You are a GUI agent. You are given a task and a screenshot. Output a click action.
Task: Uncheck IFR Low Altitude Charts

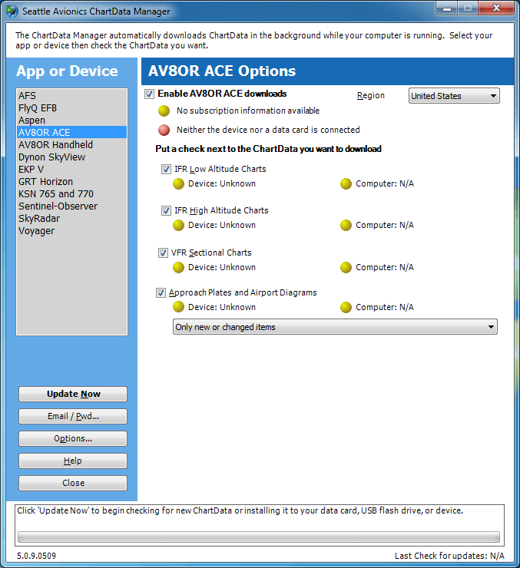[x=166, y=169]
